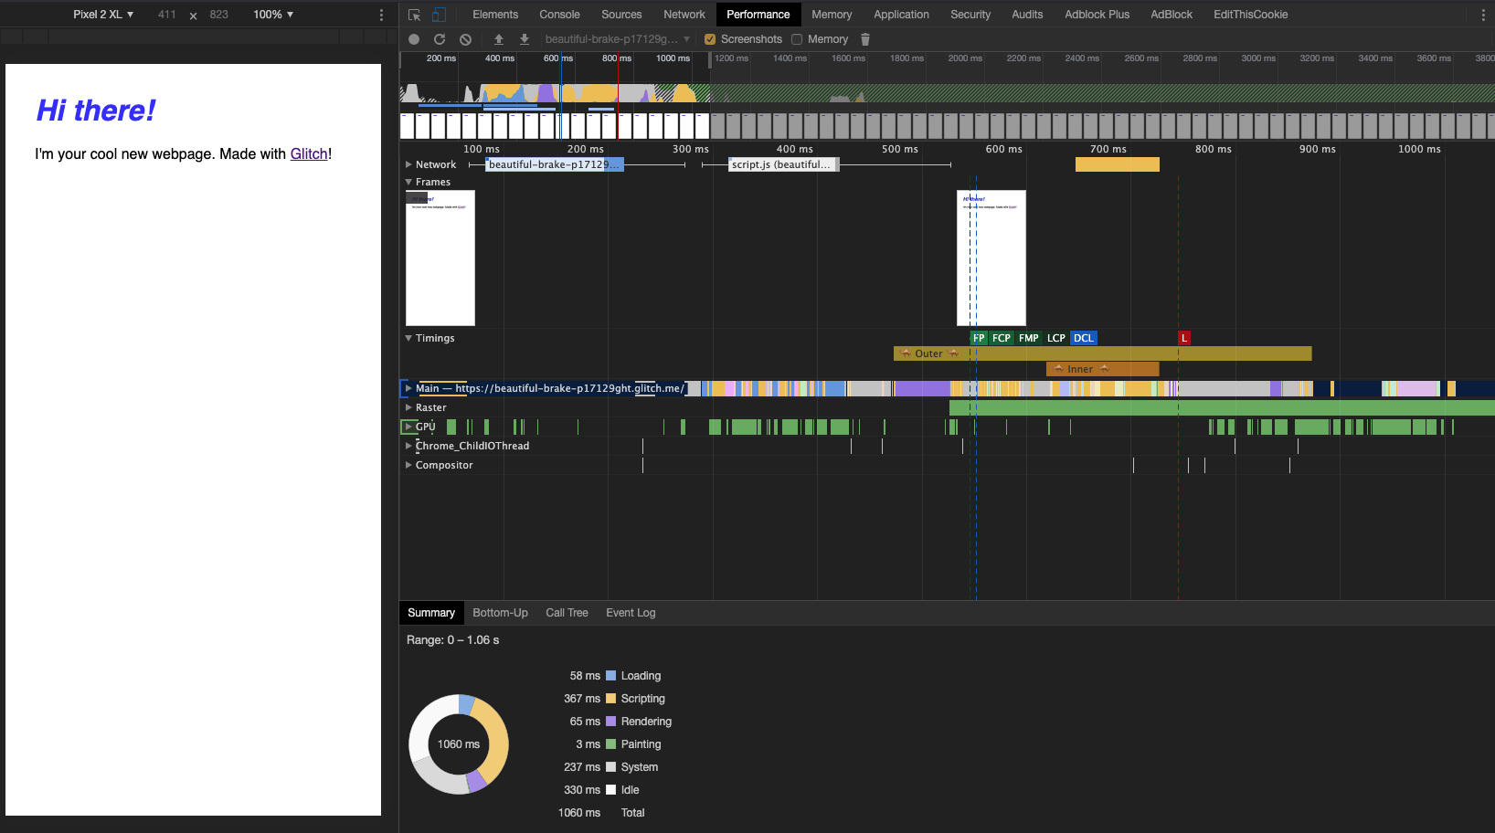This screenshot has width=1495, height=833.
Task: Activate the inspect element picker
Action: [x=414, y=15]
